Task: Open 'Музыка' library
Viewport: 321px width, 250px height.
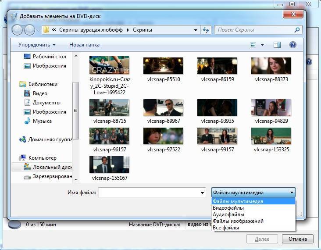Action: tap(38, 121)
